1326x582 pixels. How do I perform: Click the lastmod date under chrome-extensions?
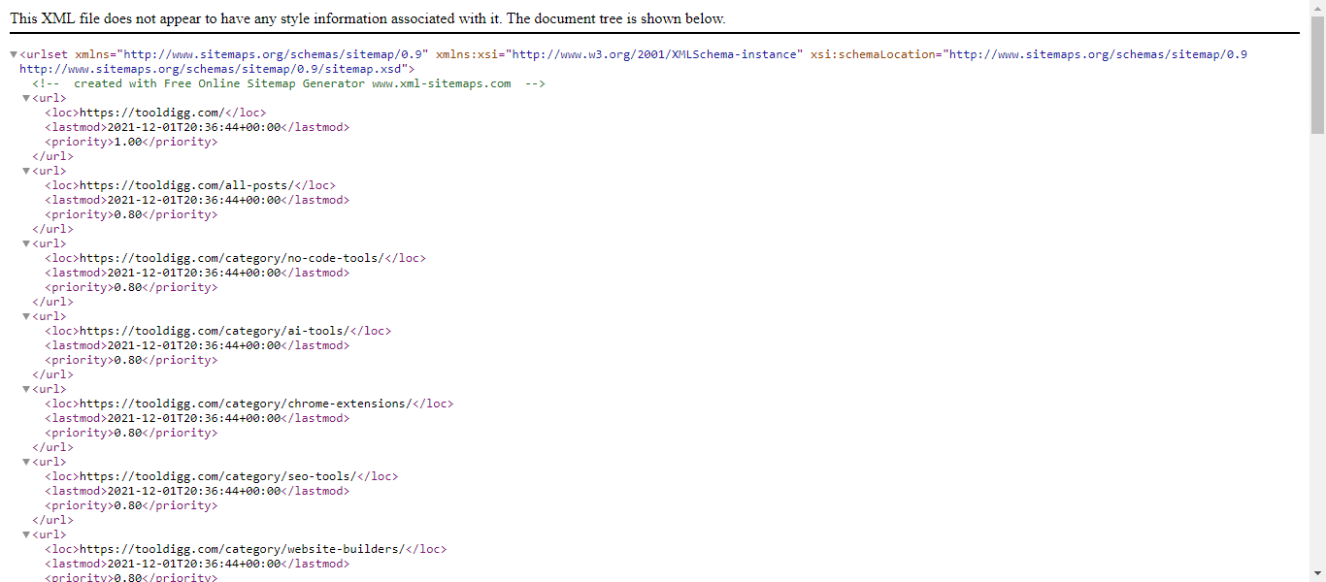(193, 418)
